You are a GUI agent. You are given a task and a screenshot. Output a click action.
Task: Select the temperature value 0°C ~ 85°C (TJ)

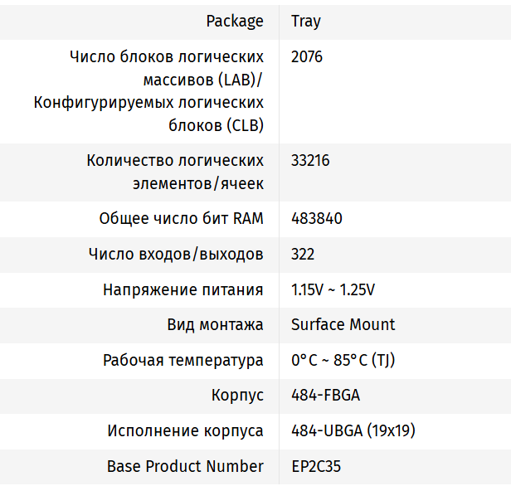(344, 360)
